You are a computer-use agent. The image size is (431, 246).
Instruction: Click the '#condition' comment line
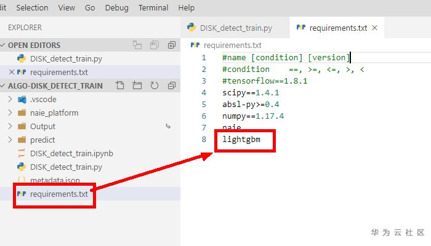tap(293, 69)
